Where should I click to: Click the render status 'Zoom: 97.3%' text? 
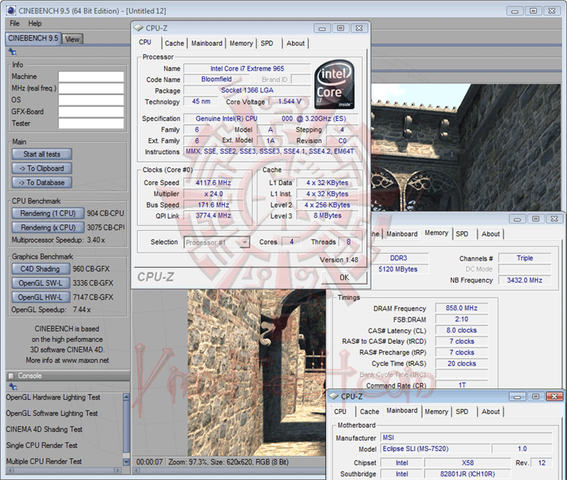[188, 462]
